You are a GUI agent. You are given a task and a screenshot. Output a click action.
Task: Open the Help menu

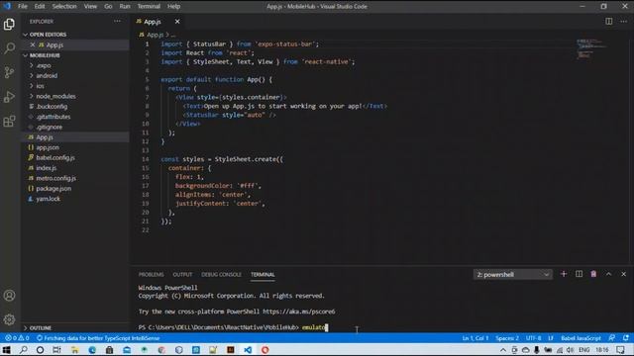174,7
